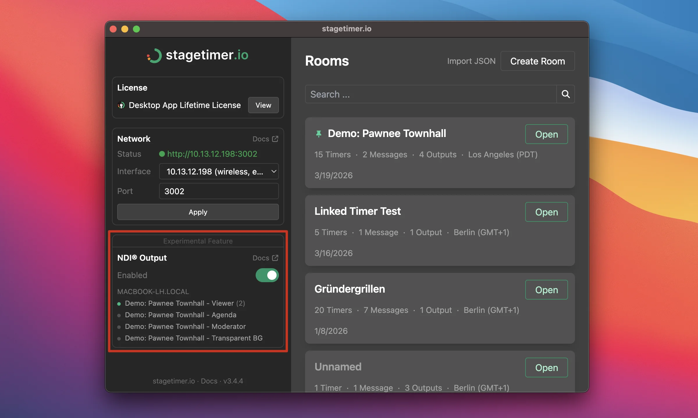
Task: Disable the NDI Output Enabled toggle
Action: tap(267, 275)
